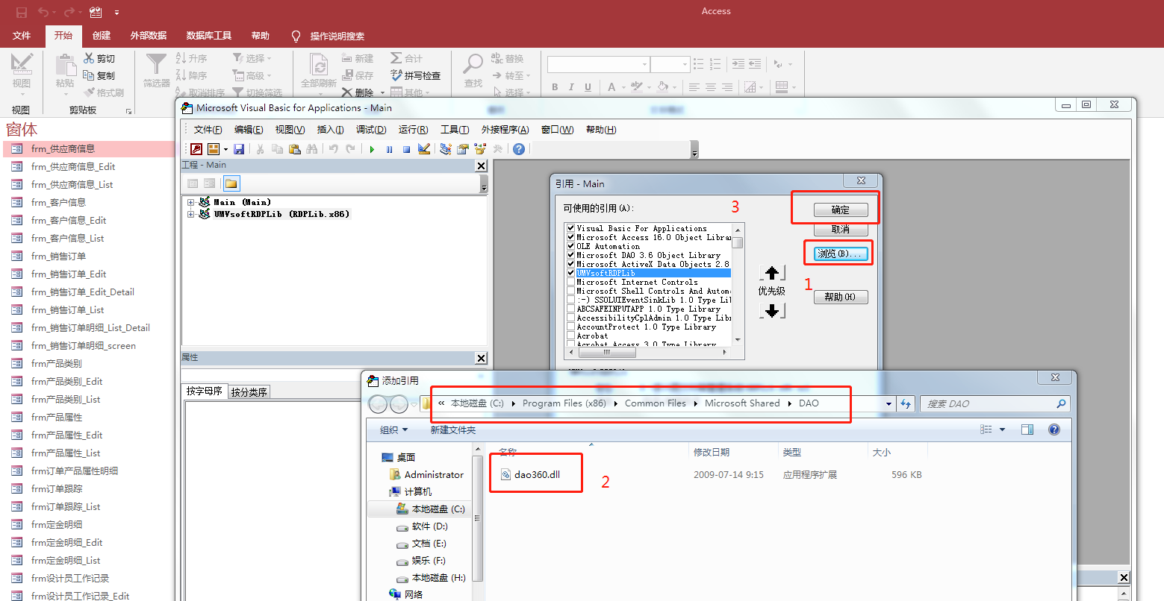This screenshot has width=1164, height=601.
Task: Switch to 按分类序 properties tab
Action: [249, 391]
